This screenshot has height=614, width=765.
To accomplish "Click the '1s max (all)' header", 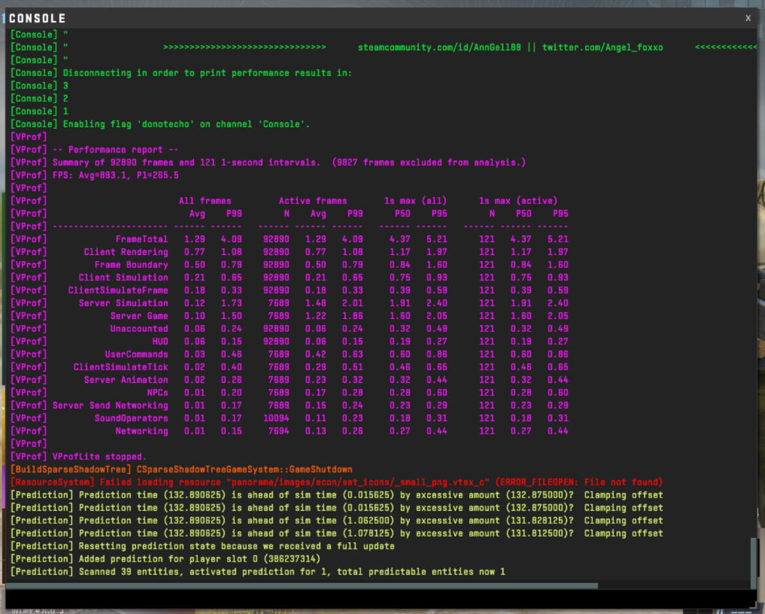I will coord(415,201).
